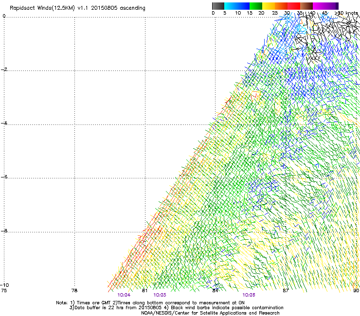Click the -10 latitude axis label

coord(4,285)
